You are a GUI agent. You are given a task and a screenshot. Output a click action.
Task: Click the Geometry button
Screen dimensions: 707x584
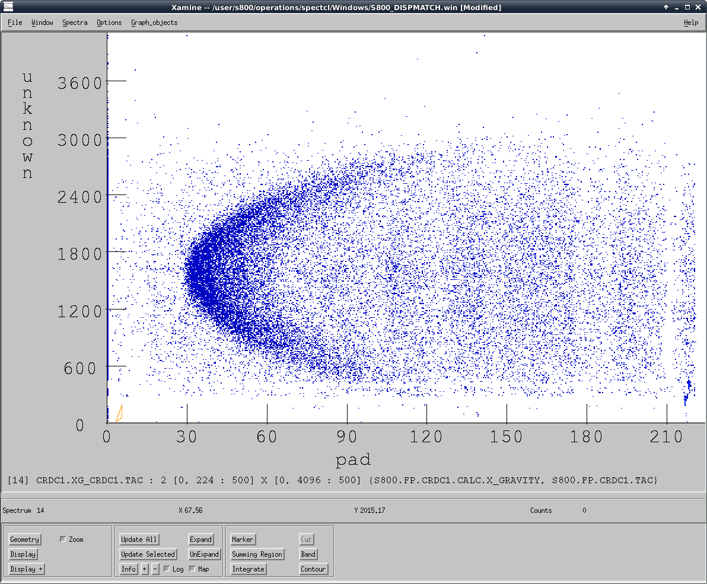point(25,540)
